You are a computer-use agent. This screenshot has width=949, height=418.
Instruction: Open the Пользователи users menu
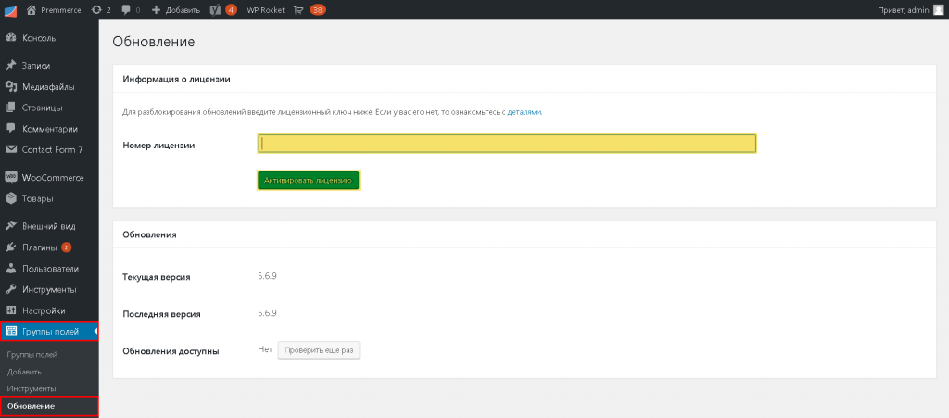click(49, 268)
